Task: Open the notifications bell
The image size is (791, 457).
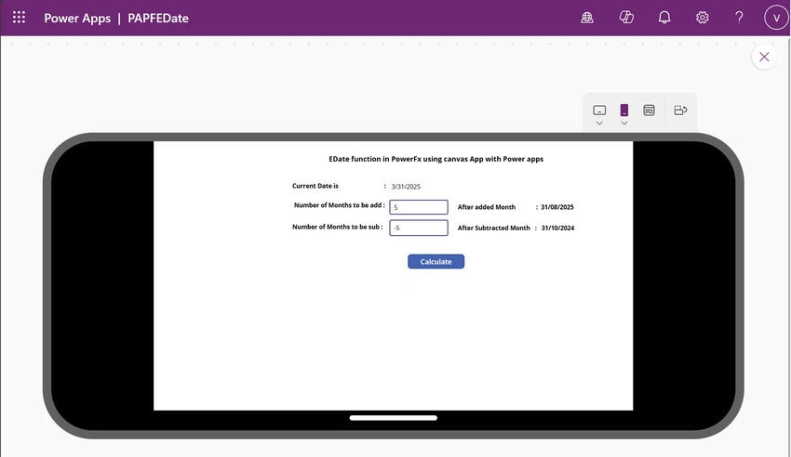Action: [664, 18]
